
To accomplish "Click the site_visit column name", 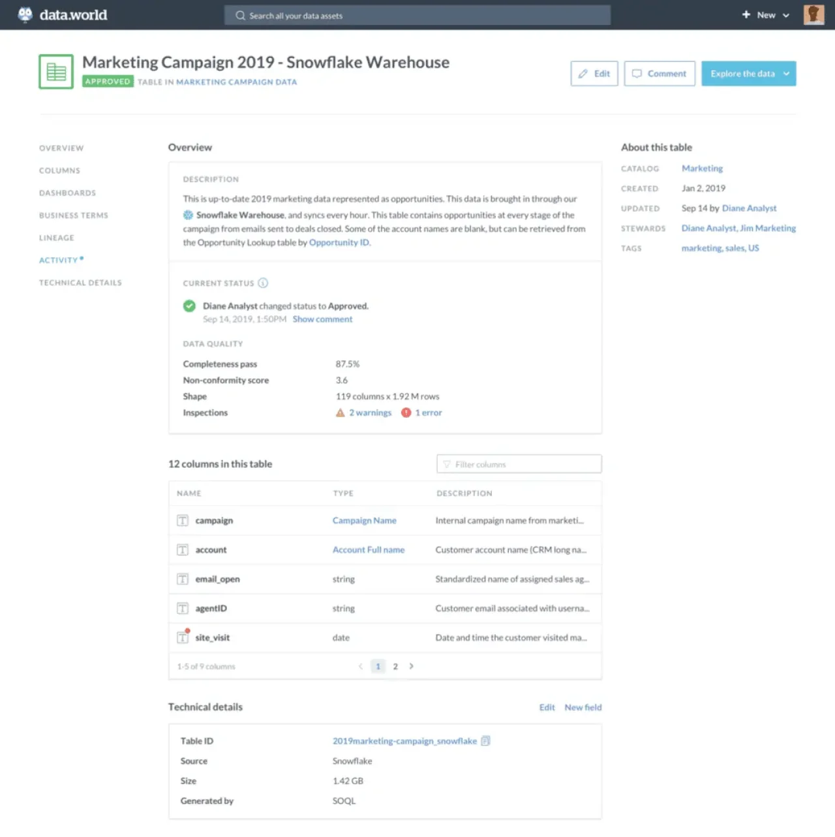I will [213, 638].
